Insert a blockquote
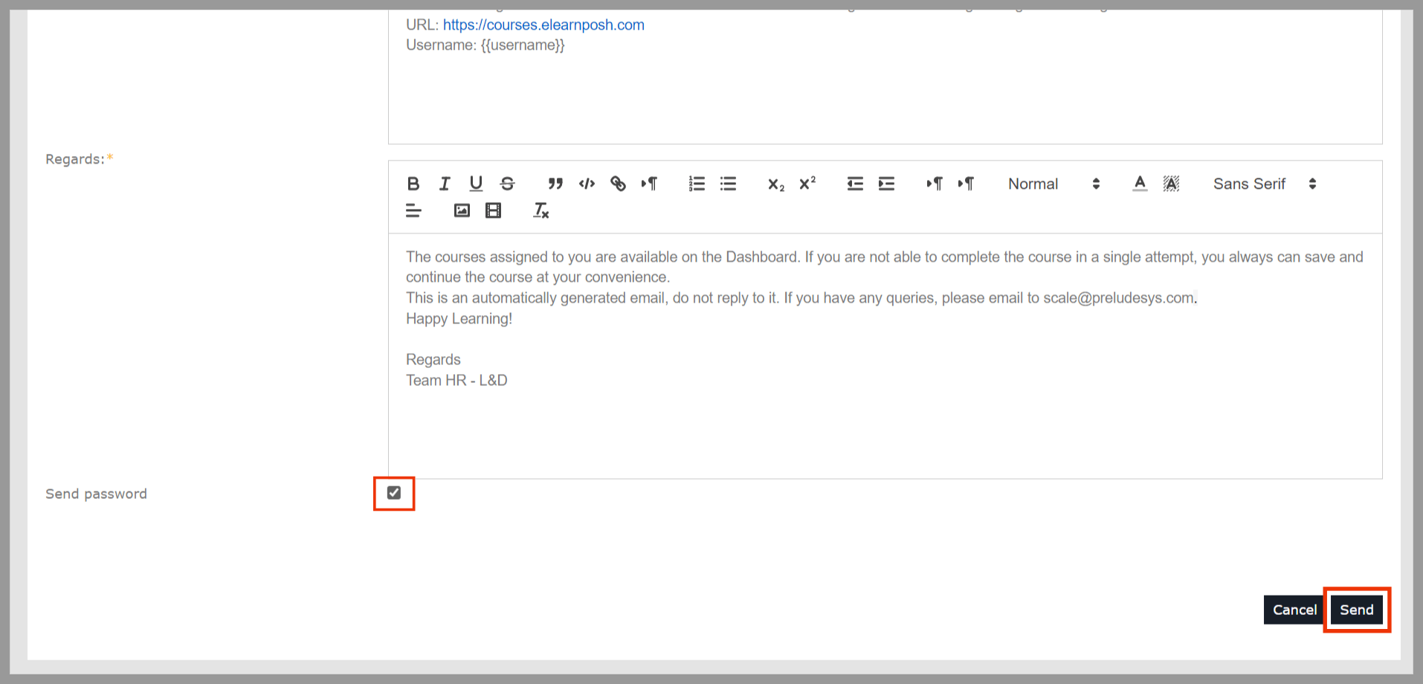This screenshot has height=684, width=1423. [x=555, y=184]
